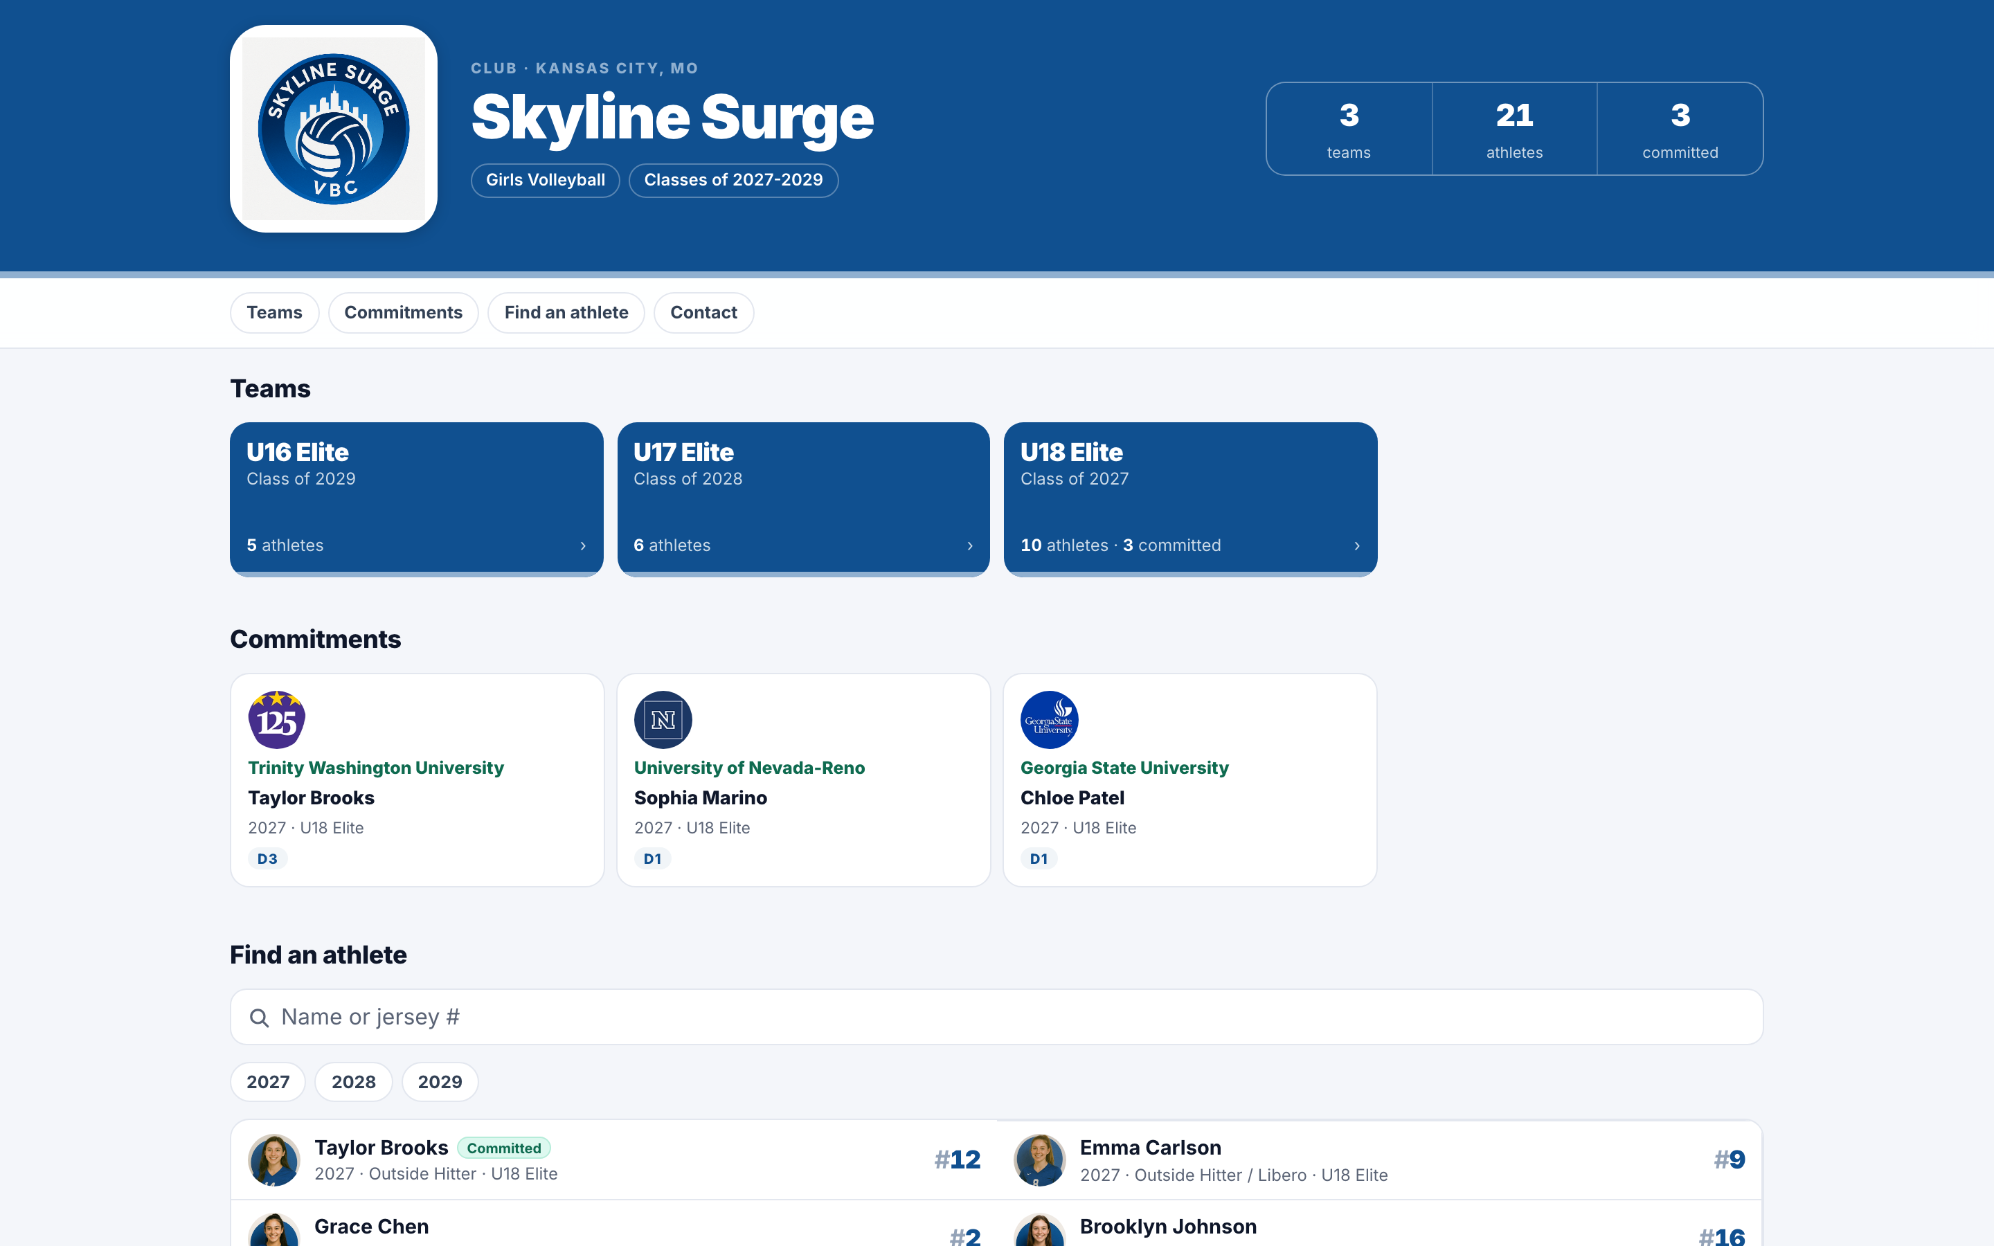Jump to the Commitments section tab
The image size is (1994, 1246).
403,312
